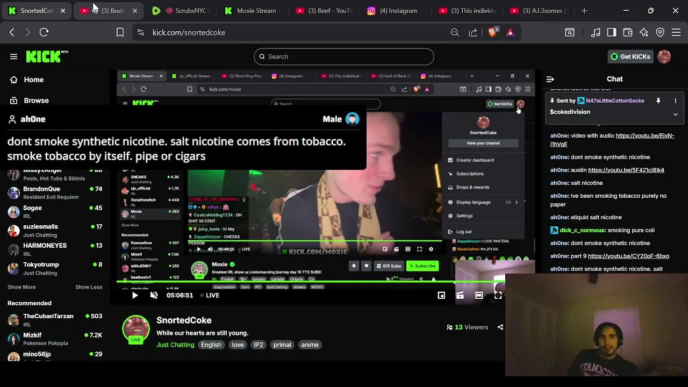Switch to the Instagram tab
Image resolution: width=688 pixels, height=387 pixels.
(x=396, y=11)
